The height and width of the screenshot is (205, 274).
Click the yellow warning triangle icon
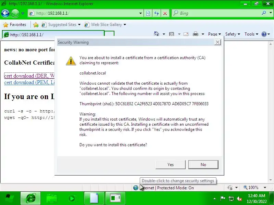pos(71,61)
